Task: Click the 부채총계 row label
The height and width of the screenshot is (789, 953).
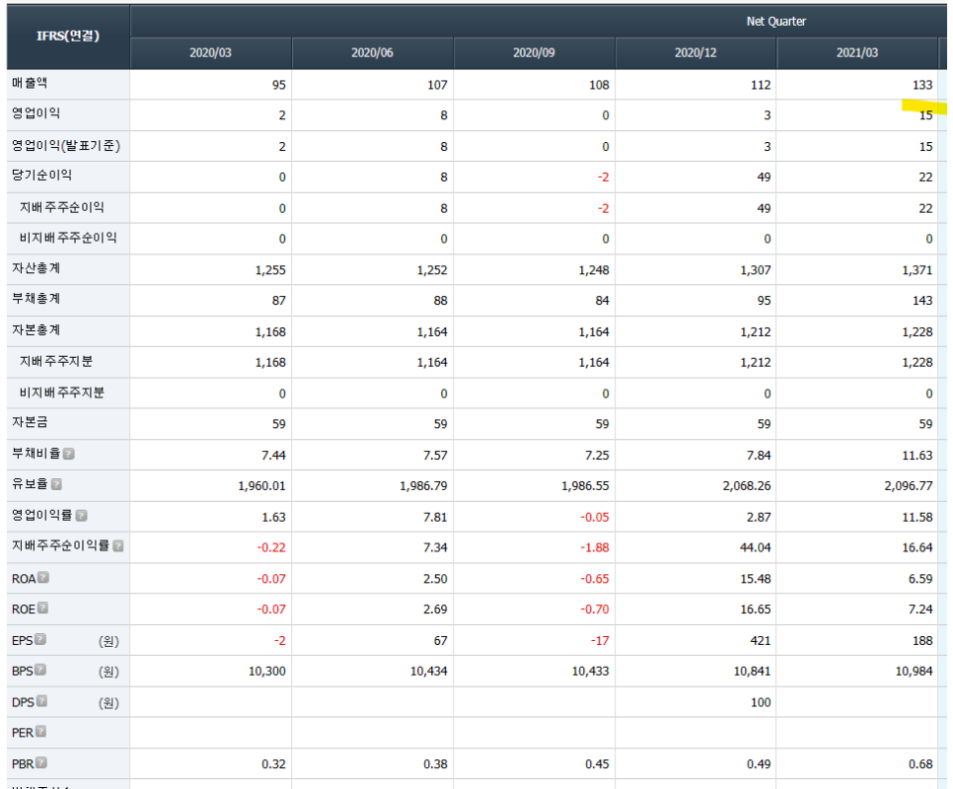Action: point(36,299)
